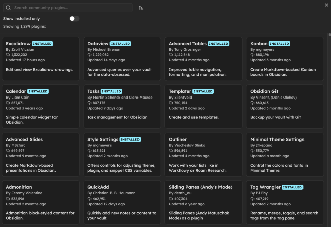Click download icon next to 857,071
The width and height of the screenshot is (331, 227).
point(8,103)
